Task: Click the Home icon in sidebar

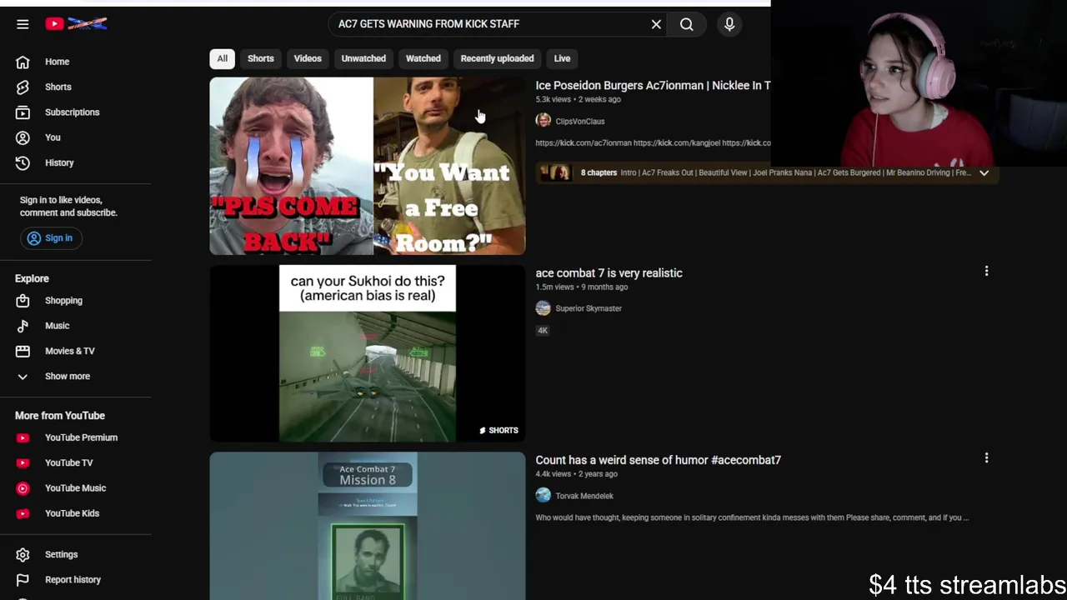Action: (23, 62)
